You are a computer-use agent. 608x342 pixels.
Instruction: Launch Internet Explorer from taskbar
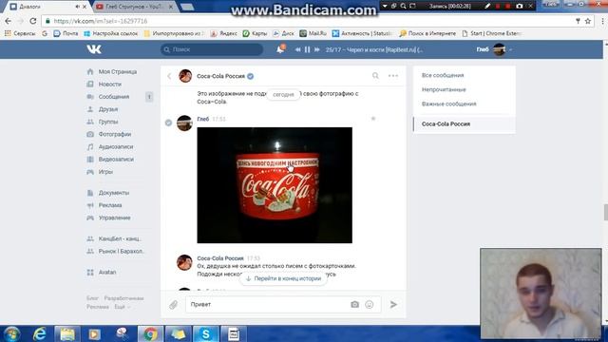(40, 333)
